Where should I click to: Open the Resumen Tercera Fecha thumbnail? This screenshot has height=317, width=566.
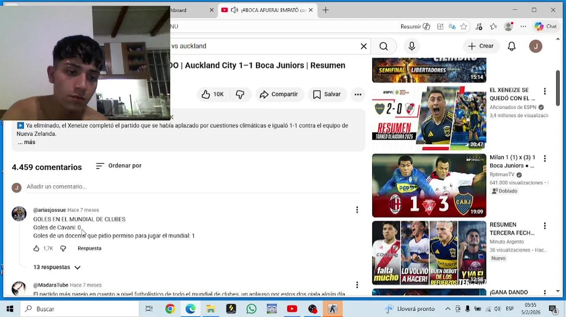click(429, 253)
